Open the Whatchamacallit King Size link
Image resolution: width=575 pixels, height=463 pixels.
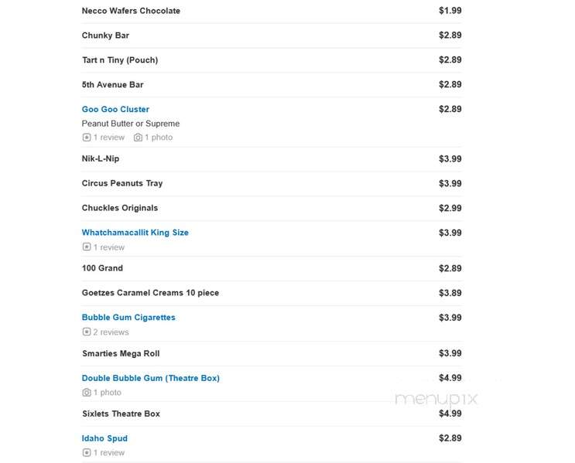point(135,233)
